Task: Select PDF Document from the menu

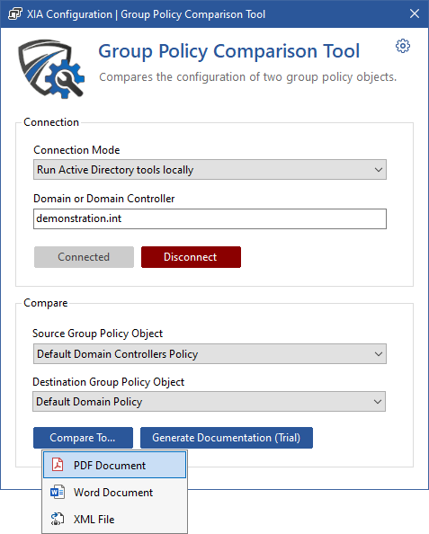Action: coord(115,465)
